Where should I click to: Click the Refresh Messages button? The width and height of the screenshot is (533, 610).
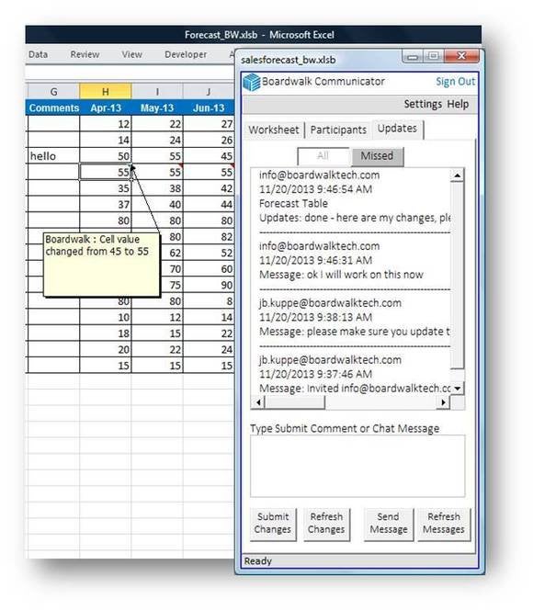444,524
